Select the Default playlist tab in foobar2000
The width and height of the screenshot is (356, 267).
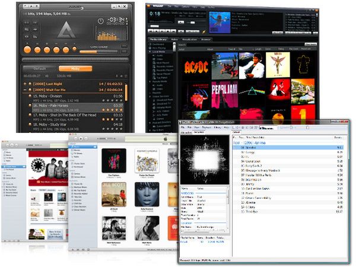click(x=237, y=132)
